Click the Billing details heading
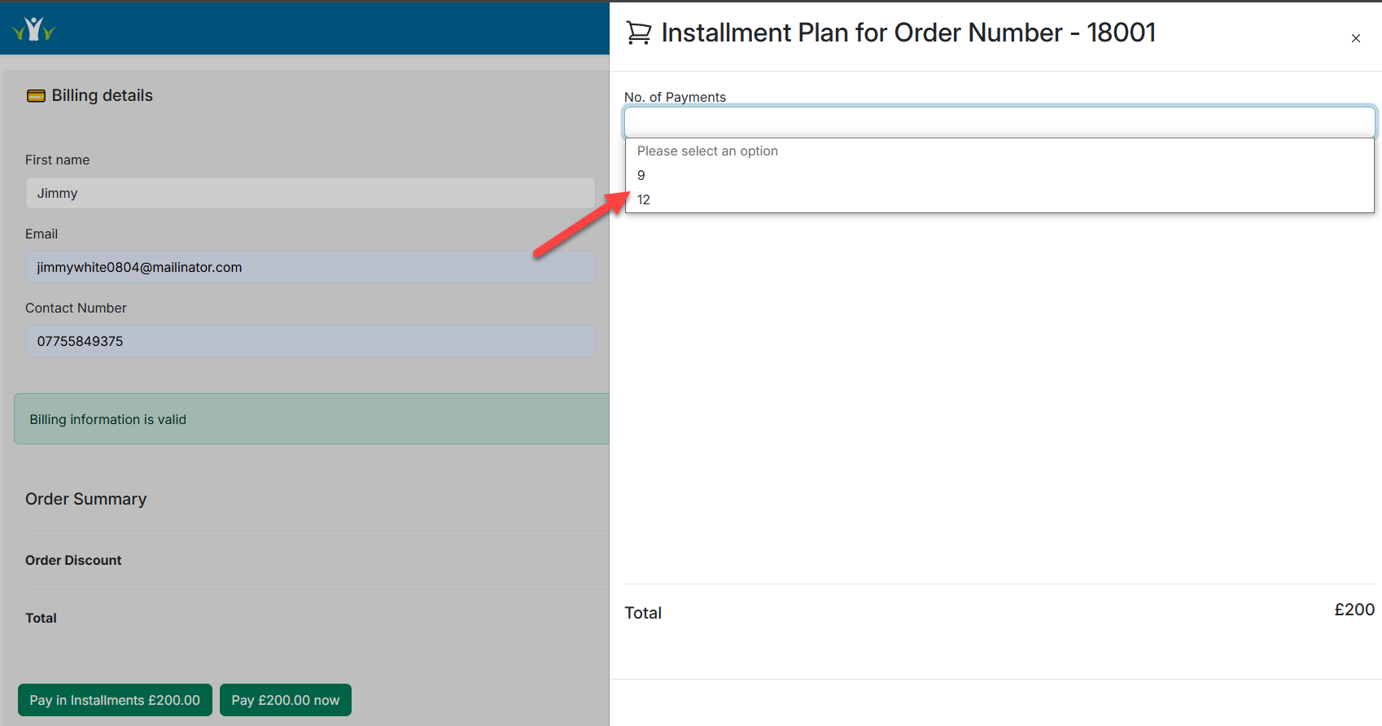 click(102, 95)
